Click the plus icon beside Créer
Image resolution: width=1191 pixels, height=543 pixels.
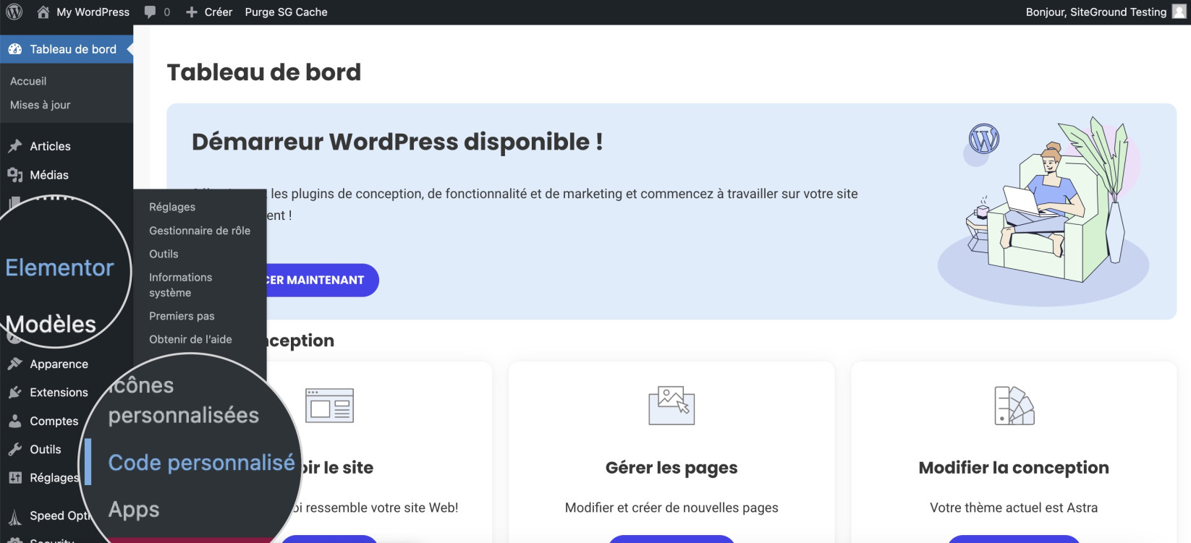[x=192, y=12]
